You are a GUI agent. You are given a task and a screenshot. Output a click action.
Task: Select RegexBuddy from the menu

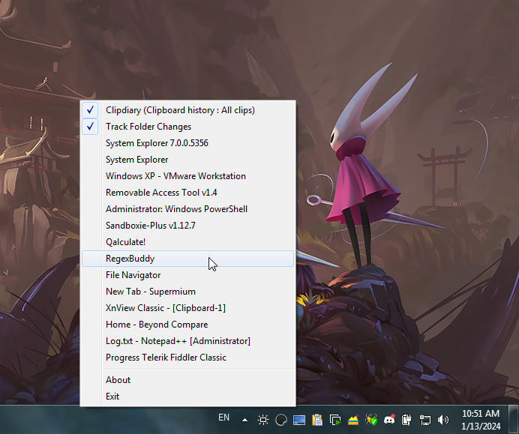130,259
